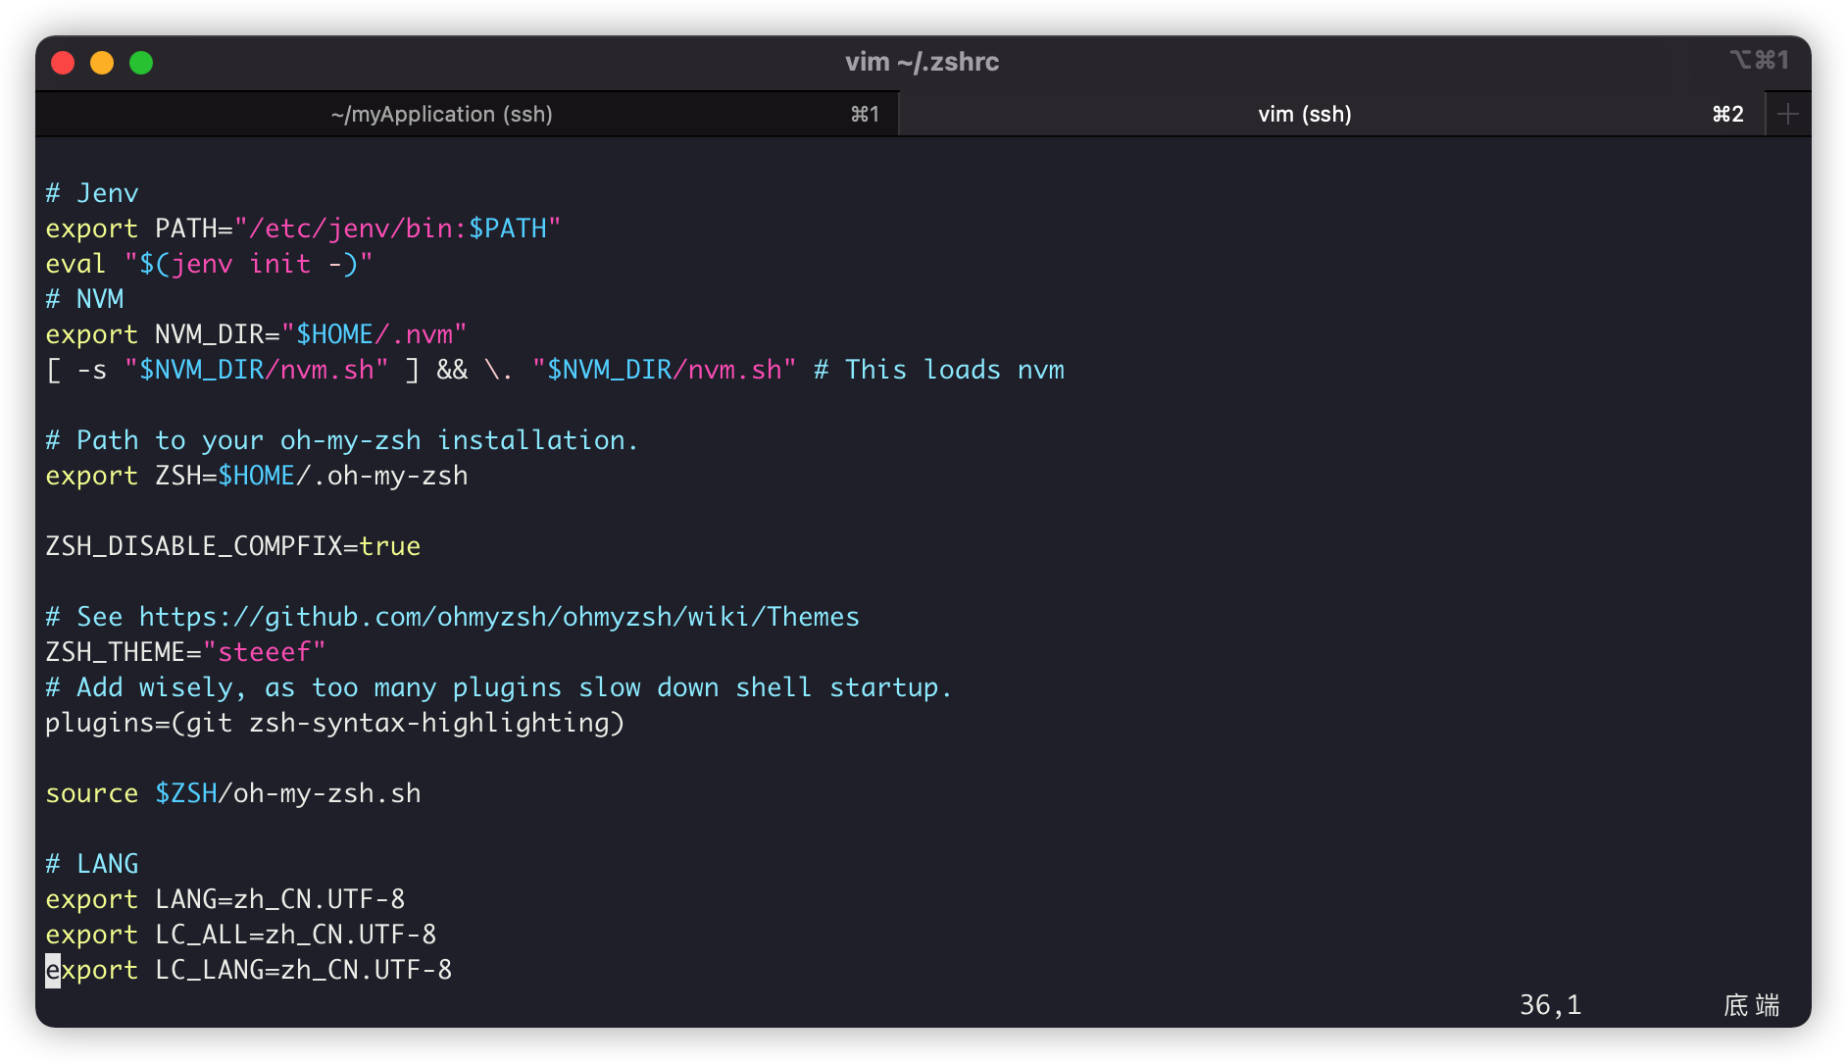
Task: Select the vim (ssh) tab
Action: pos(1331,115)
